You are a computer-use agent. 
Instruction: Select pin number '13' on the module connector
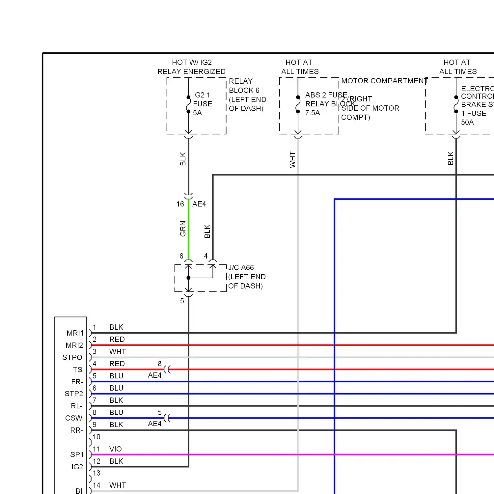click(96, 473)
